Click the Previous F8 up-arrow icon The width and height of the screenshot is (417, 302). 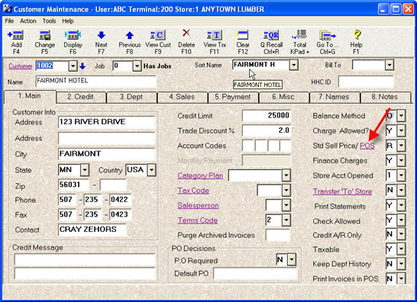[x=130, y=35]
